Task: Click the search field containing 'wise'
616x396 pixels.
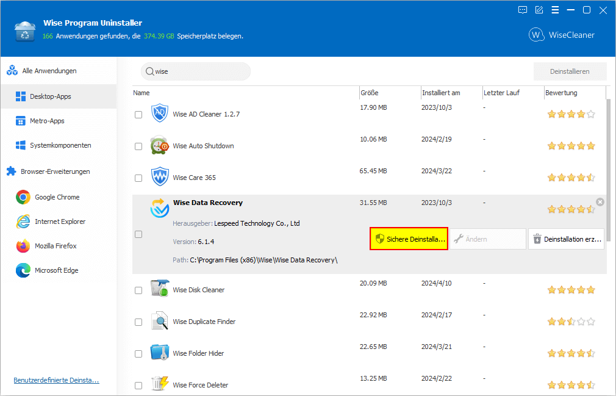Action: tap(196, 71)
